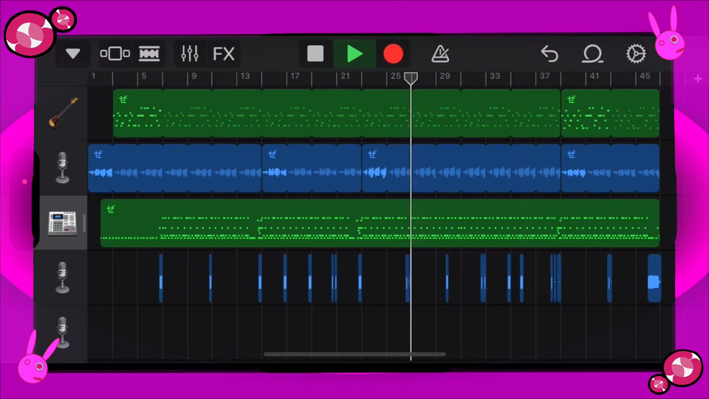Select the green drum machine region
The width and height of the screenshot is (709, 399).
pos(380,223)
